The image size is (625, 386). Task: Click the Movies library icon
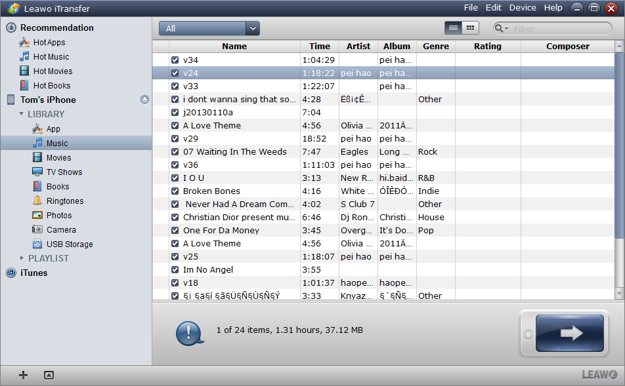(37, 157)
